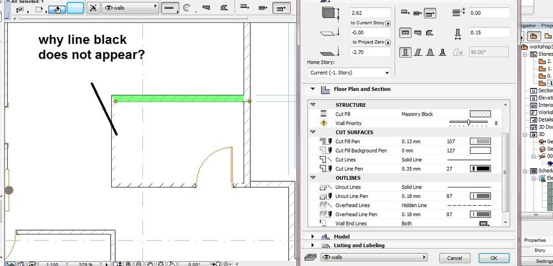Collapse the STRUCTURE group
553x266 pixels.
pyautogui.click(x=312, y=105)
